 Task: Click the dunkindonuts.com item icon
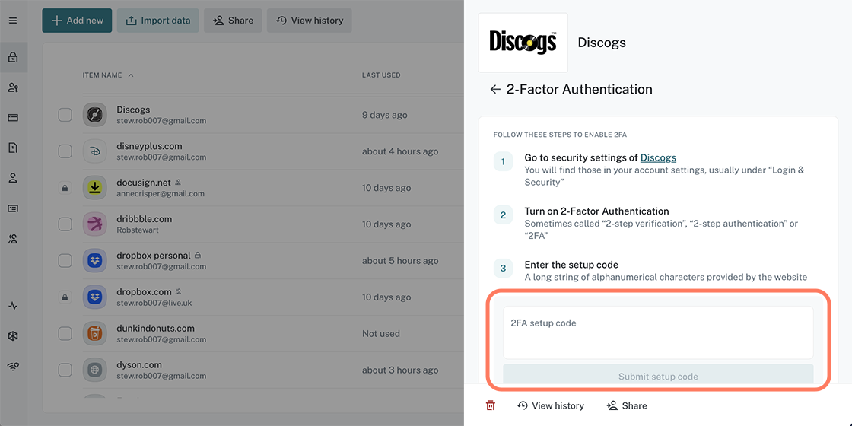coord(94,333)
